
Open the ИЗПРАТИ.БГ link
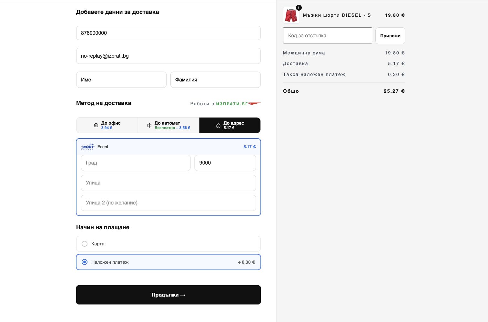tap(232, 104)
